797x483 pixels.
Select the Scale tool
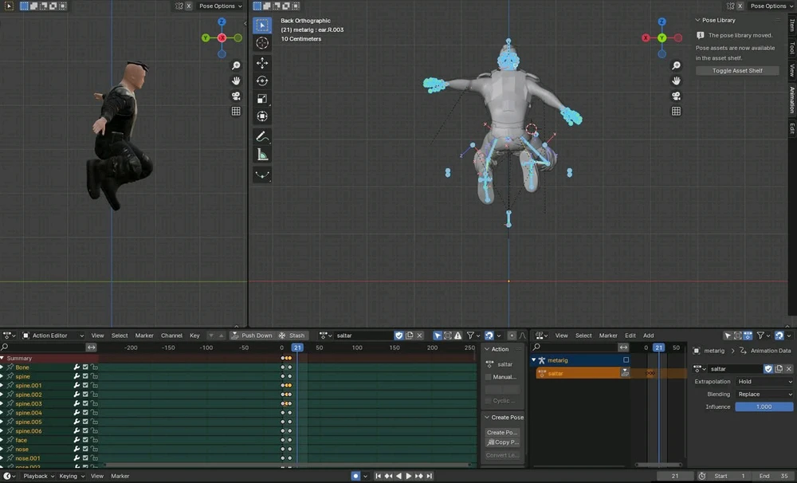point(262,99)
